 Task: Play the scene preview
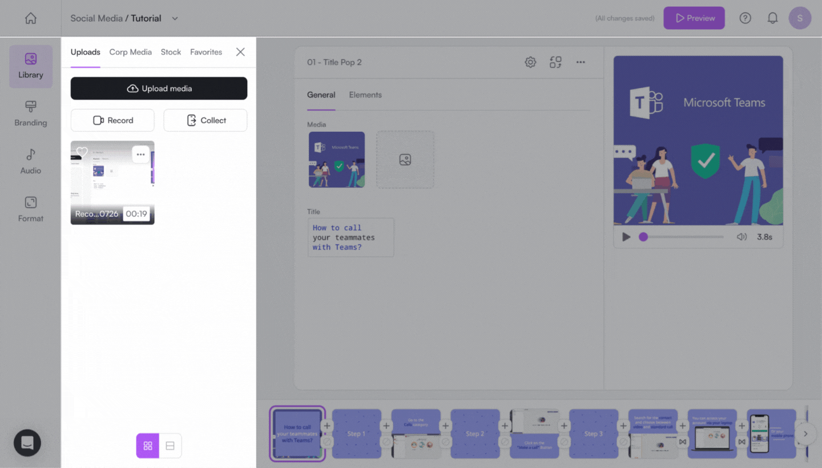point(626,237)
